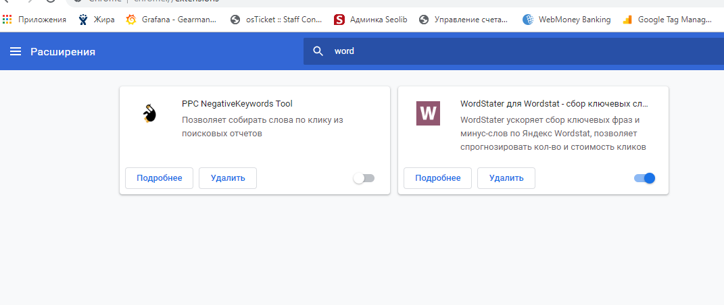This screenshot has height=305, width=724.
Task: Click the WordStater для Wordstat title text
Action: (554, 104)
